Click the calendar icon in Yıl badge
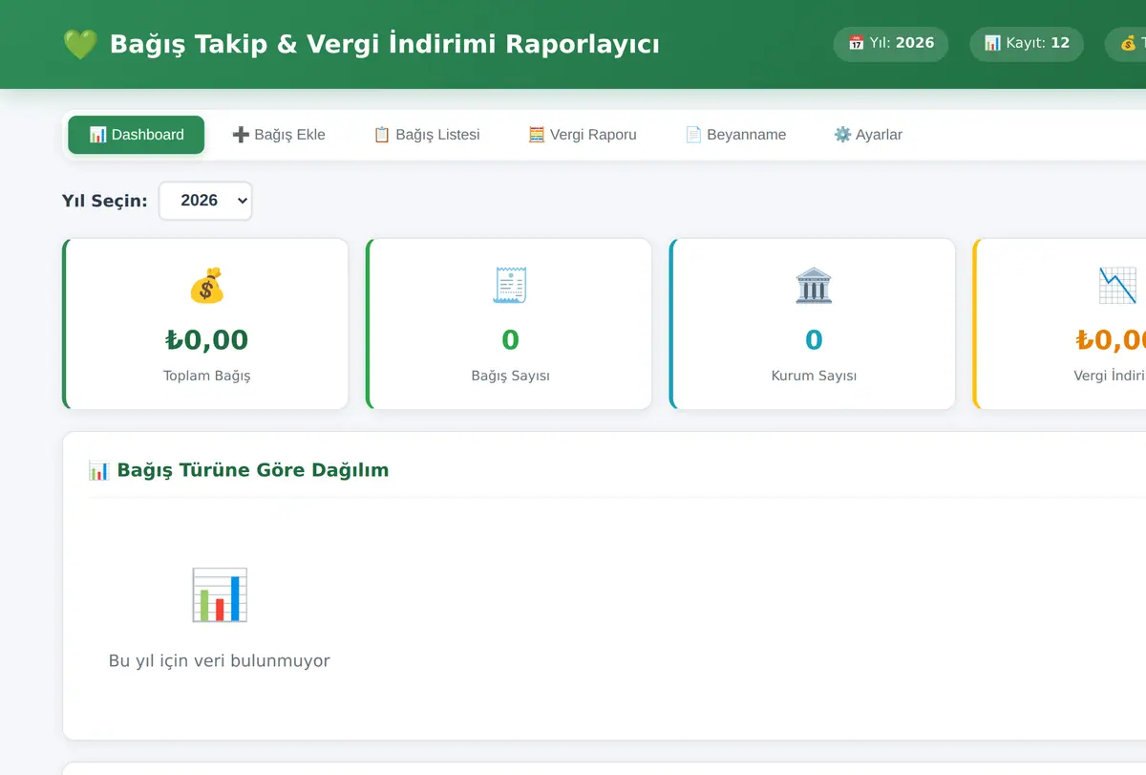Viewport: 1146px width, 775px height. tap(857, 43)
